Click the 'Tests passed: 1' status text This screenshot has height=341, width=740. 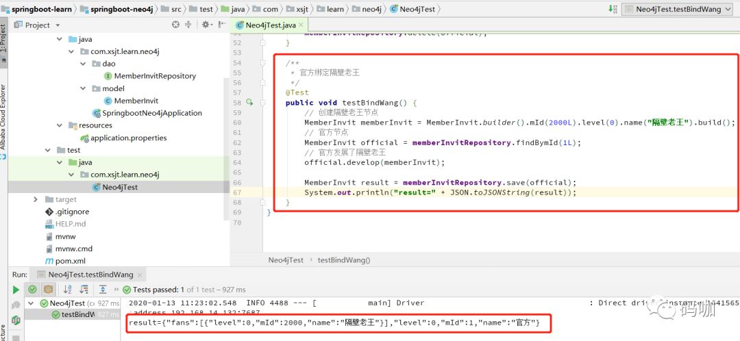tap(158, 290)
